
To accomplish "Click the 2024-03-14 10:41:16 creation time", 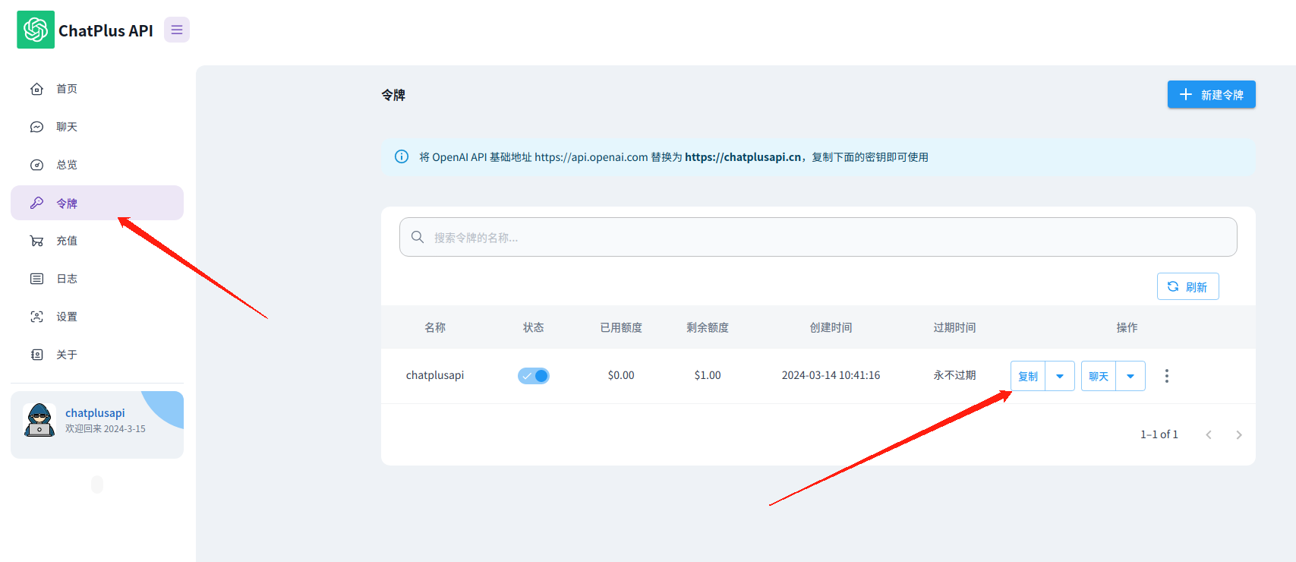I will click(831, 375).
